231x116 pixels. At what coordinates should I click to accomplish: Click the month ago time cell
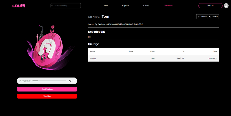pos(213,58)
